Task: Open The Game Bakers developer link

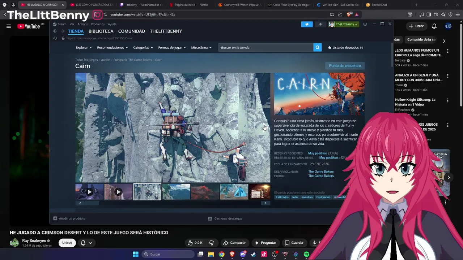Action: tap(321, 172)
